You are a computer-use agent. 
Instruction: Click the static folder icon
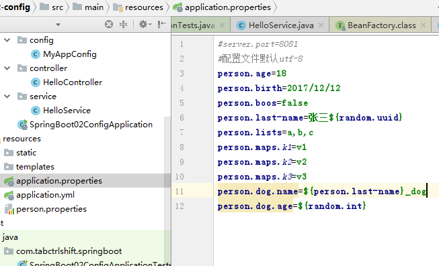point(9,153)
